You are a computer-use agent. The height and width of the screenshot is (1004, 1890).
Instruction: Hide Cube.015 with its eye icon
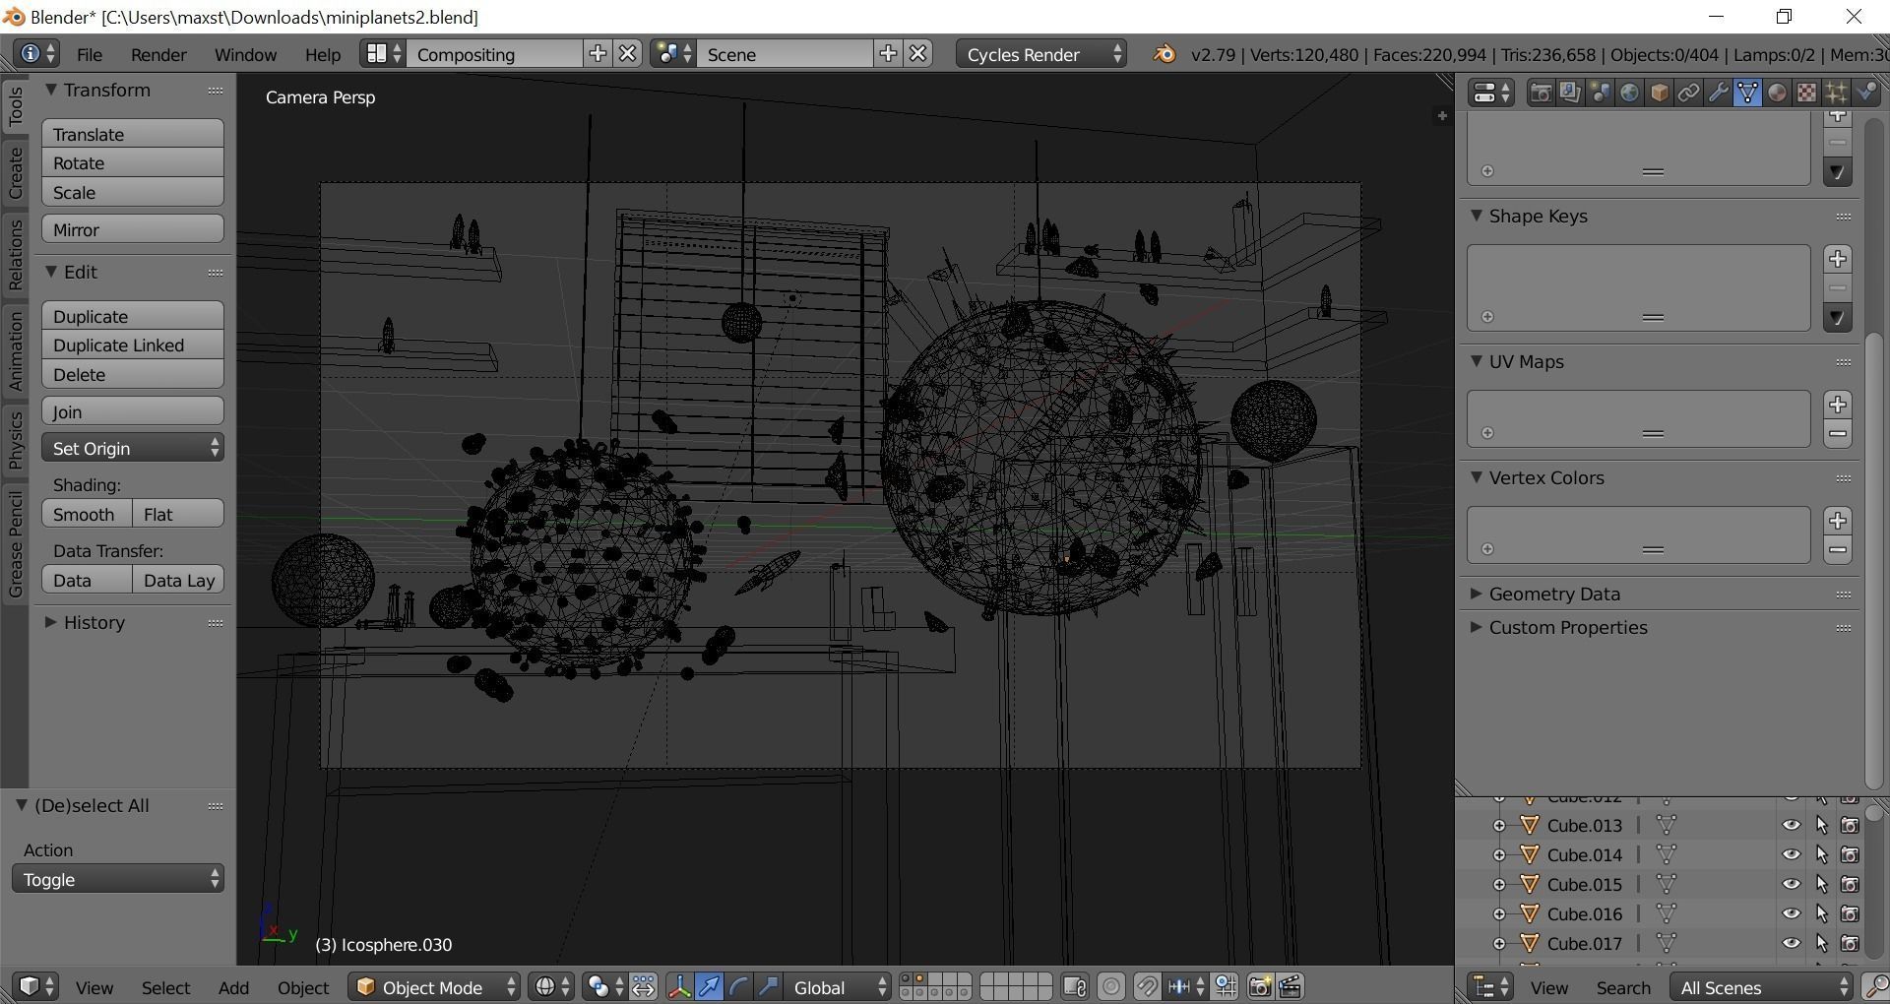point(1791,884)
